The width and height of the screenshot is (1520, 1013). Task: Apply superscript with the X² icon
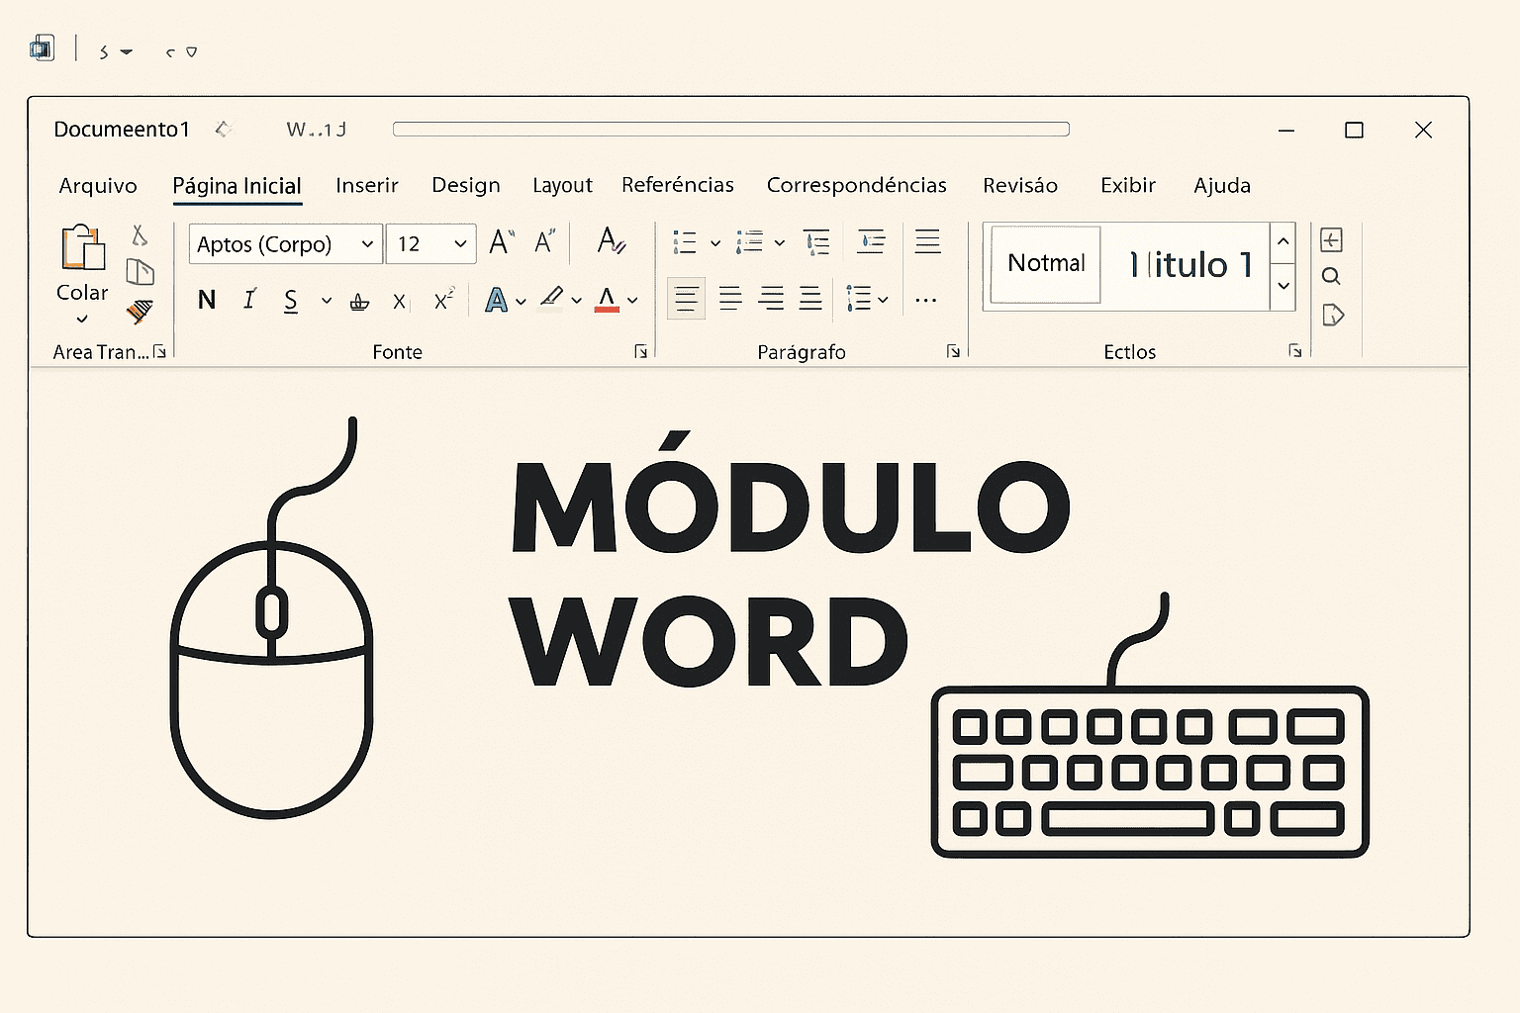(x=444, y=300)
